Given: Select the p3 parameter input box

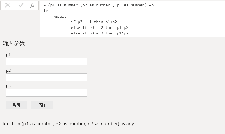Looking at the screenshot, I should point(46,93).
